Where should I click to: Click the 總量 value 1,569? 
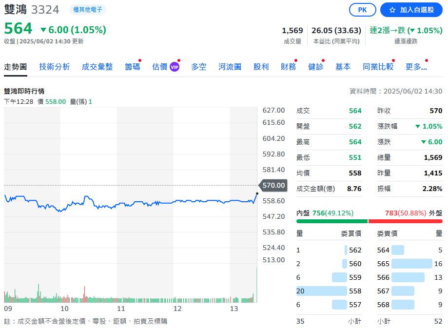tap(433, 157)
